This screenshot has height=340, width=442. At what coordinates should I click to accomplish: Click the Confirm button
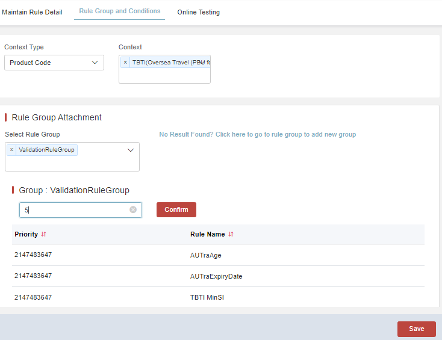point(176,209)
